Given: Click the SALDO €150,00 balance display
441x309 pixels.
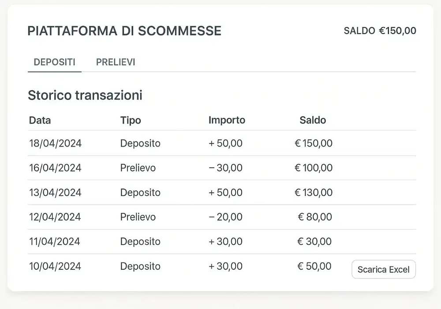Looking at the screenshot, I should coord(380,31).
